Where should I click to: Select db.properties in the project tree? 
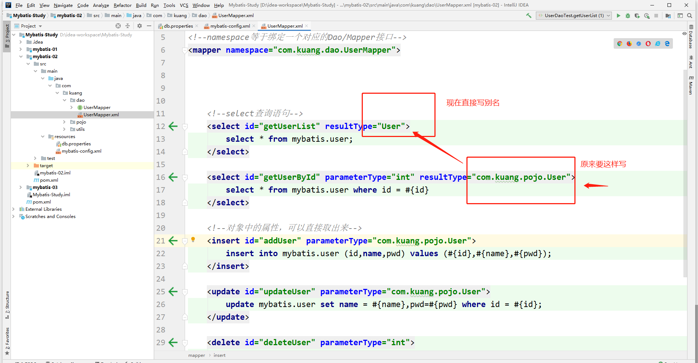(x=76, y=144)
